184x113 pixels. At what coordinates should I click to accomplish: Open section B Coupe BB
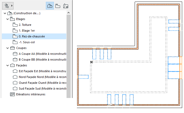coord(42,60)
